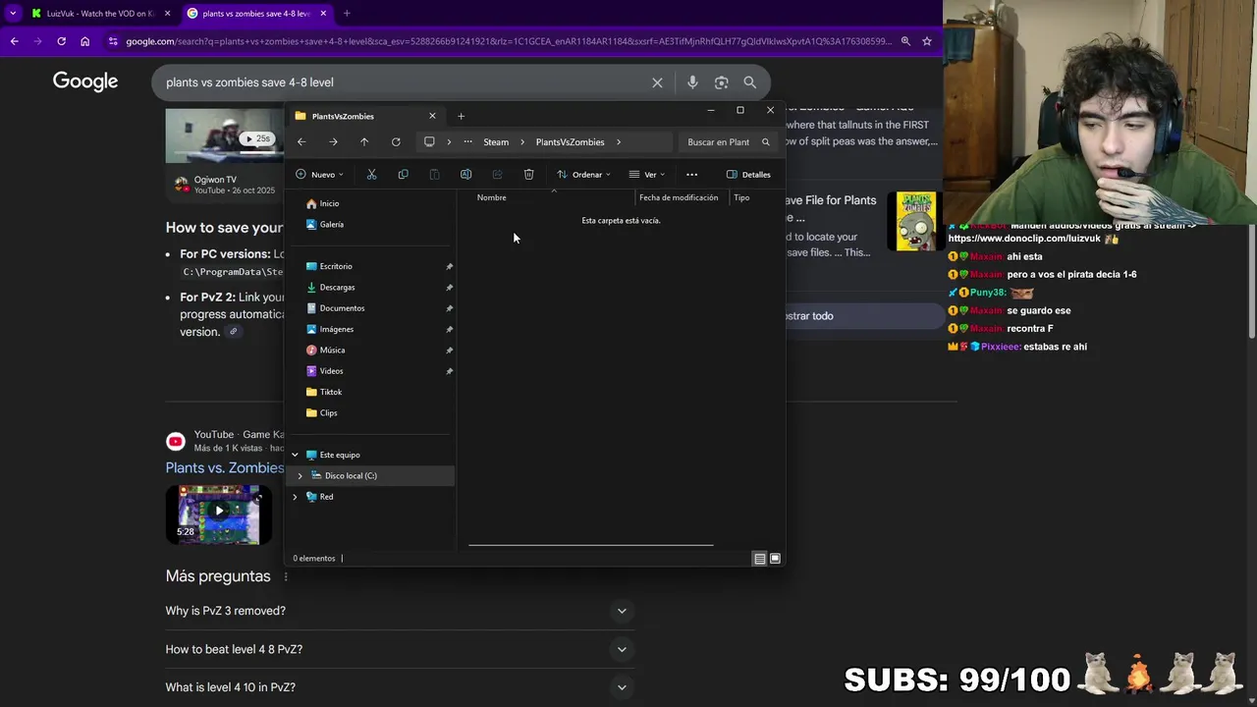
Task: Click in the Google search text field
Action: coord(403,82)
